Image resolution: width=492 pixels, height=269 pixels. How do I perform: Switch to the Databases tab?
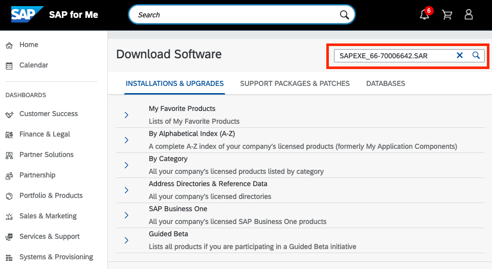[385, 83]
